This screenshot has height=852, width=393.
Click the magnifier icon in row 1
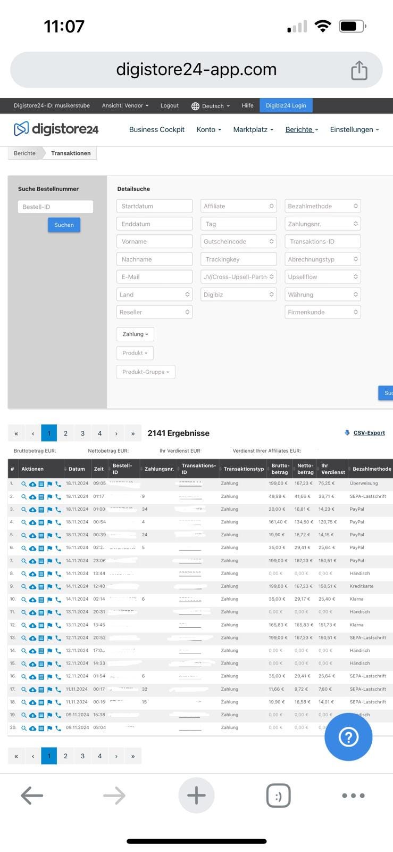24,484
